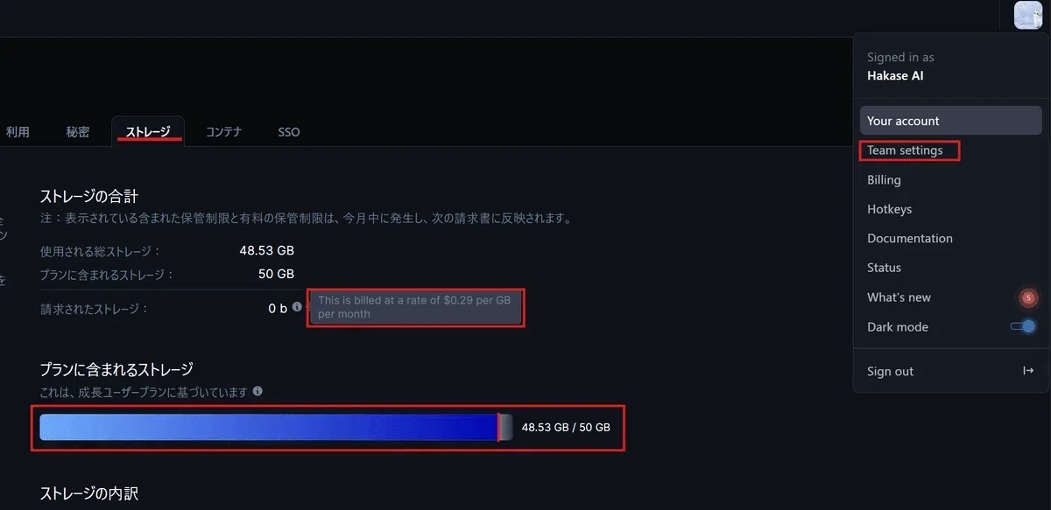
Task: Click the 48.53 GB storage usage bar
Action: (276, 428)
